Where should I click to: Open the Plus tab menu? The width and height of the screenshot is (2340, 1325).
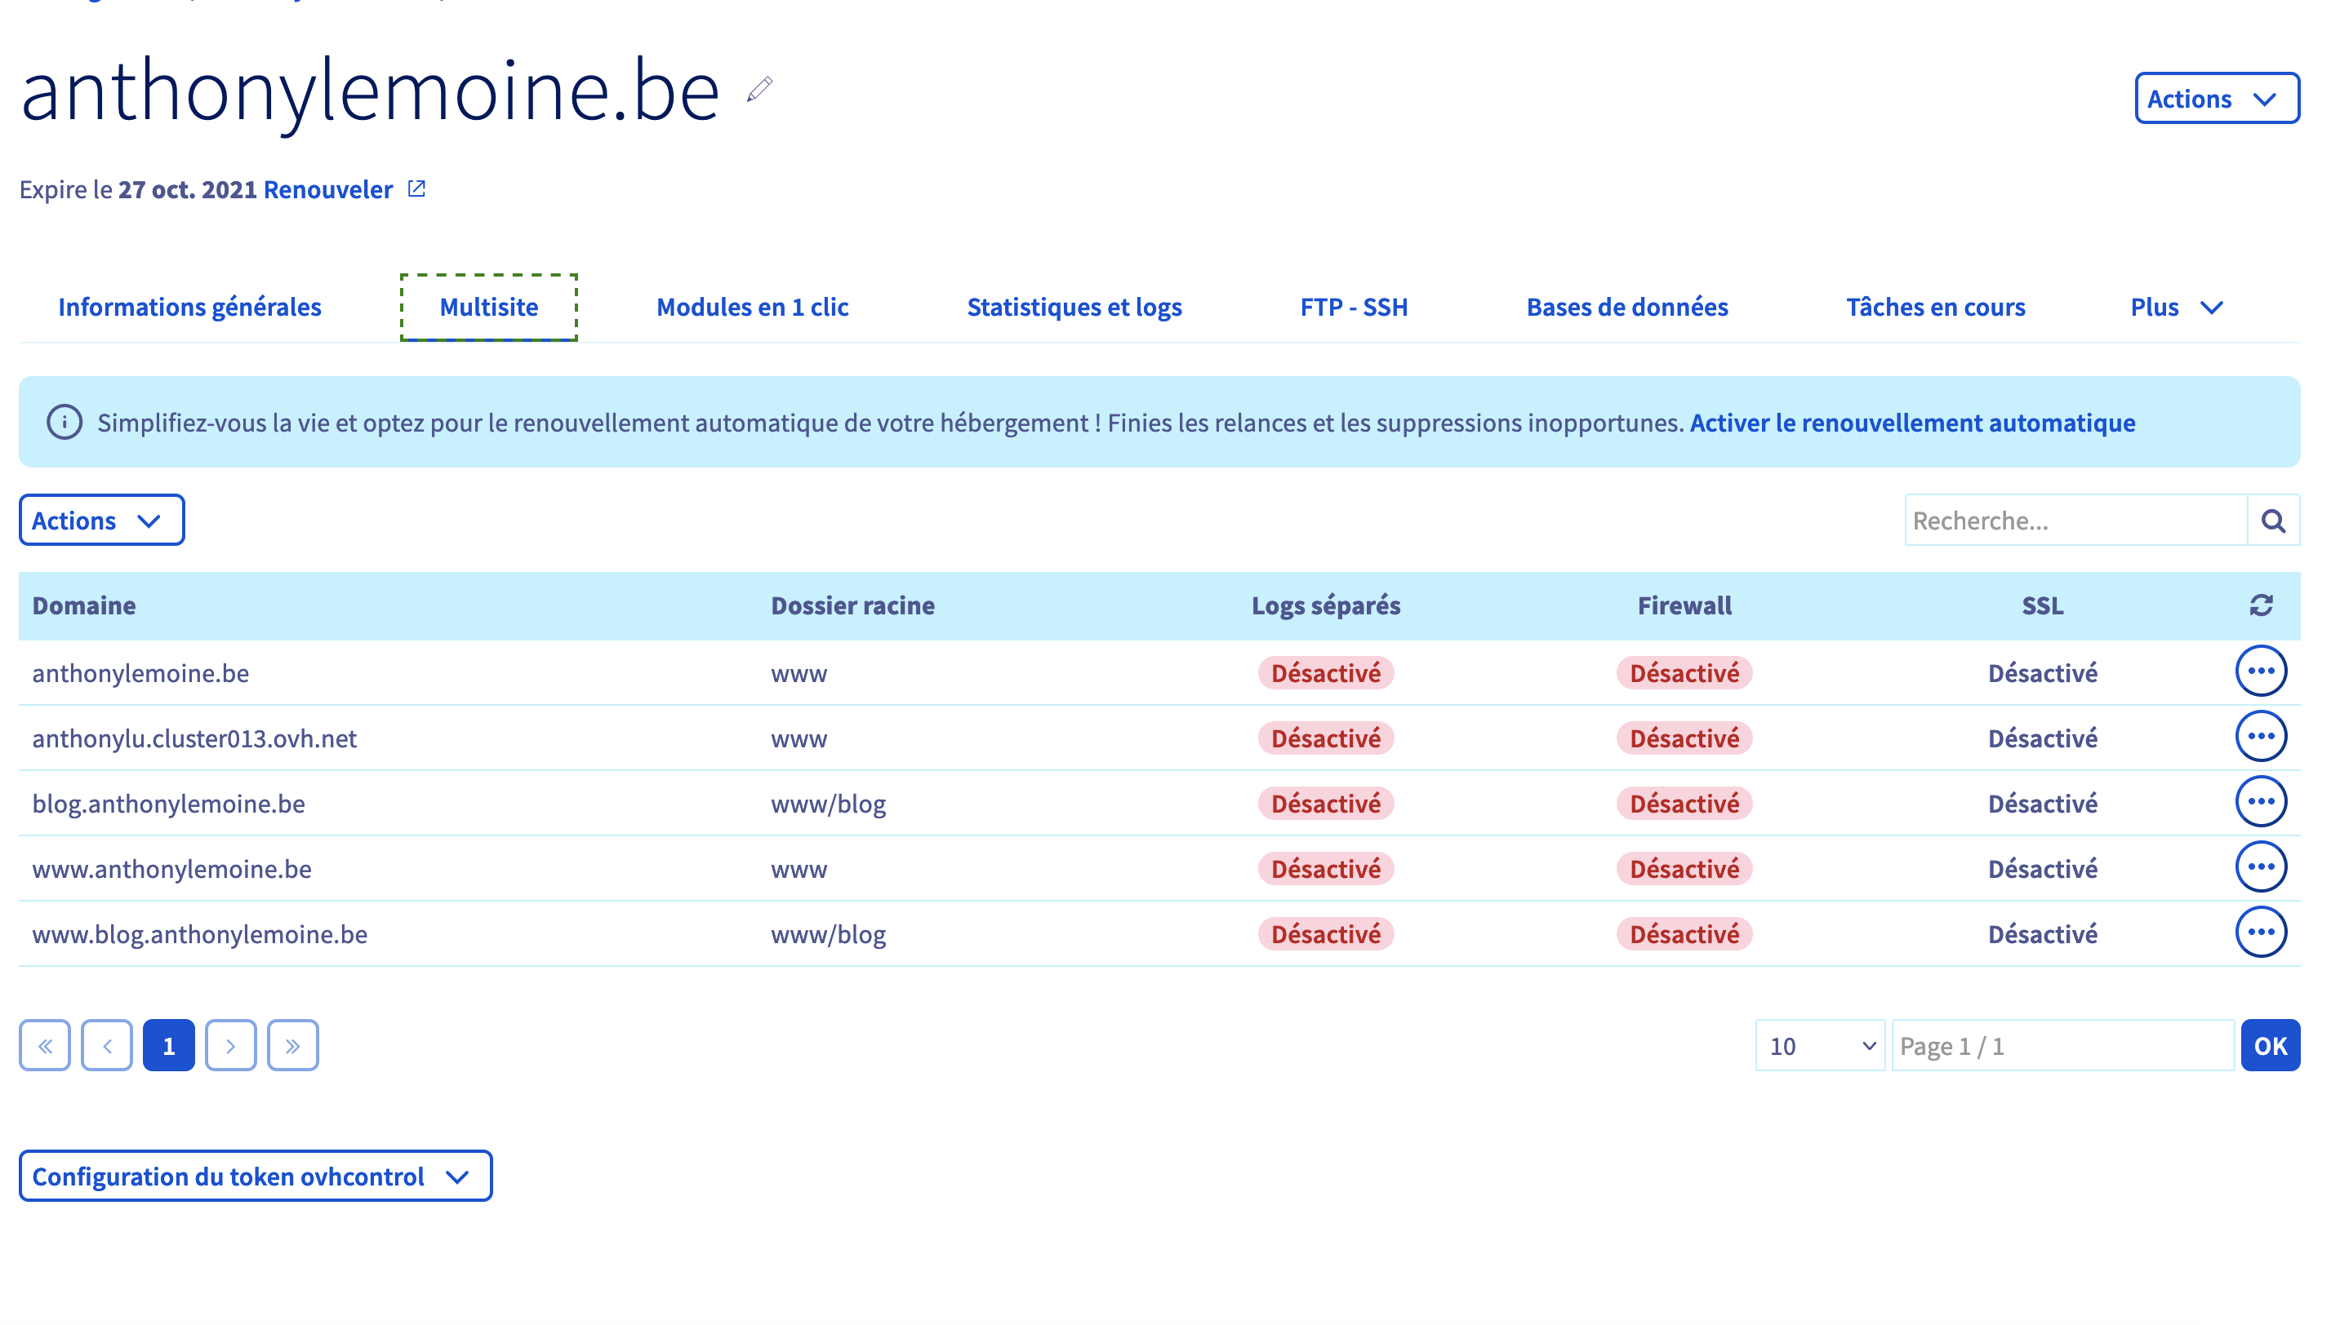(x=2176, y=308)
